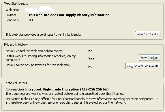
Task: Click the View Cookies button
Action: (x=149, y=58)
